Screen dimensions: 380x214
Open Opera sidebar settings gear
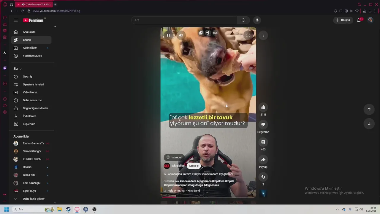point(5,112)
